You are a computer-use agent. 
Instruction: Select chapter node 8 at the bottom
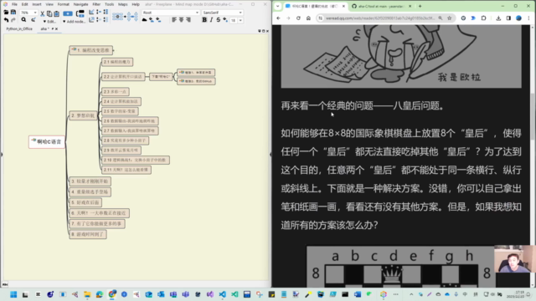(88, 234)
